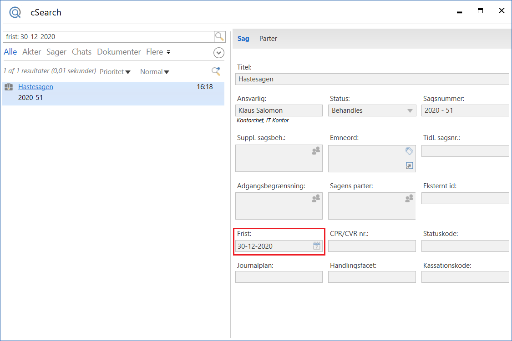Image resolution: width=512 pixels, height=341 pixels.
Task: Select the Sager filter tab
Action: 56,52
